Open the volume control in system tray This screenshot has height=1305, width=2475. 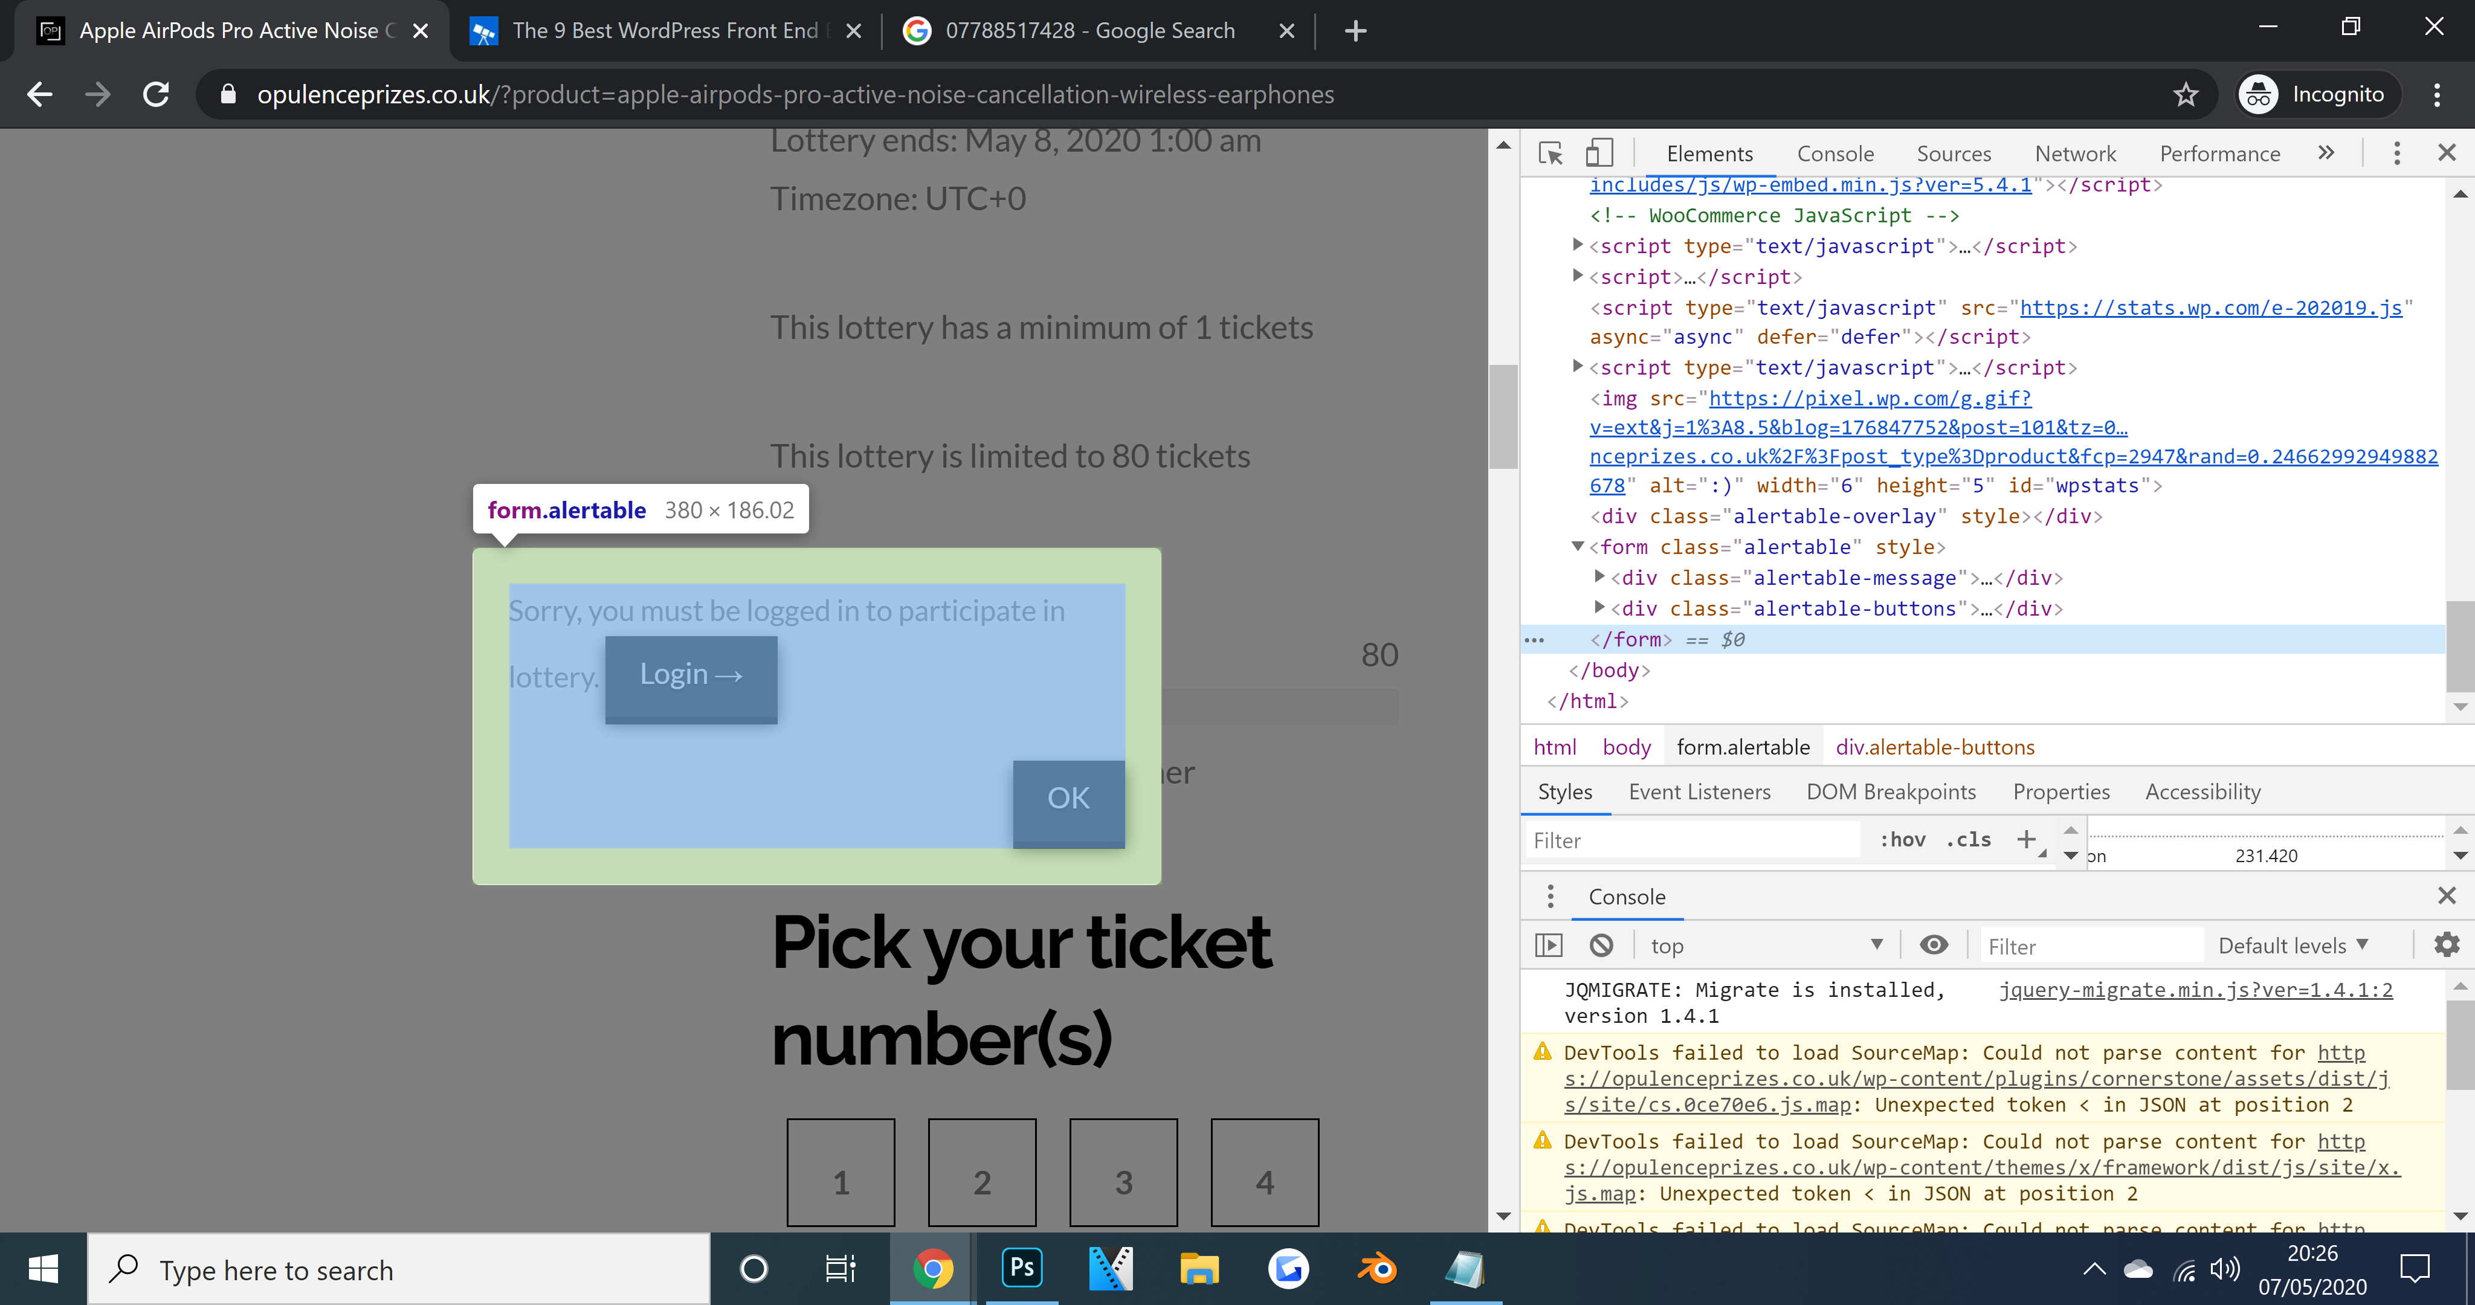click(x=2224, y=1271)
